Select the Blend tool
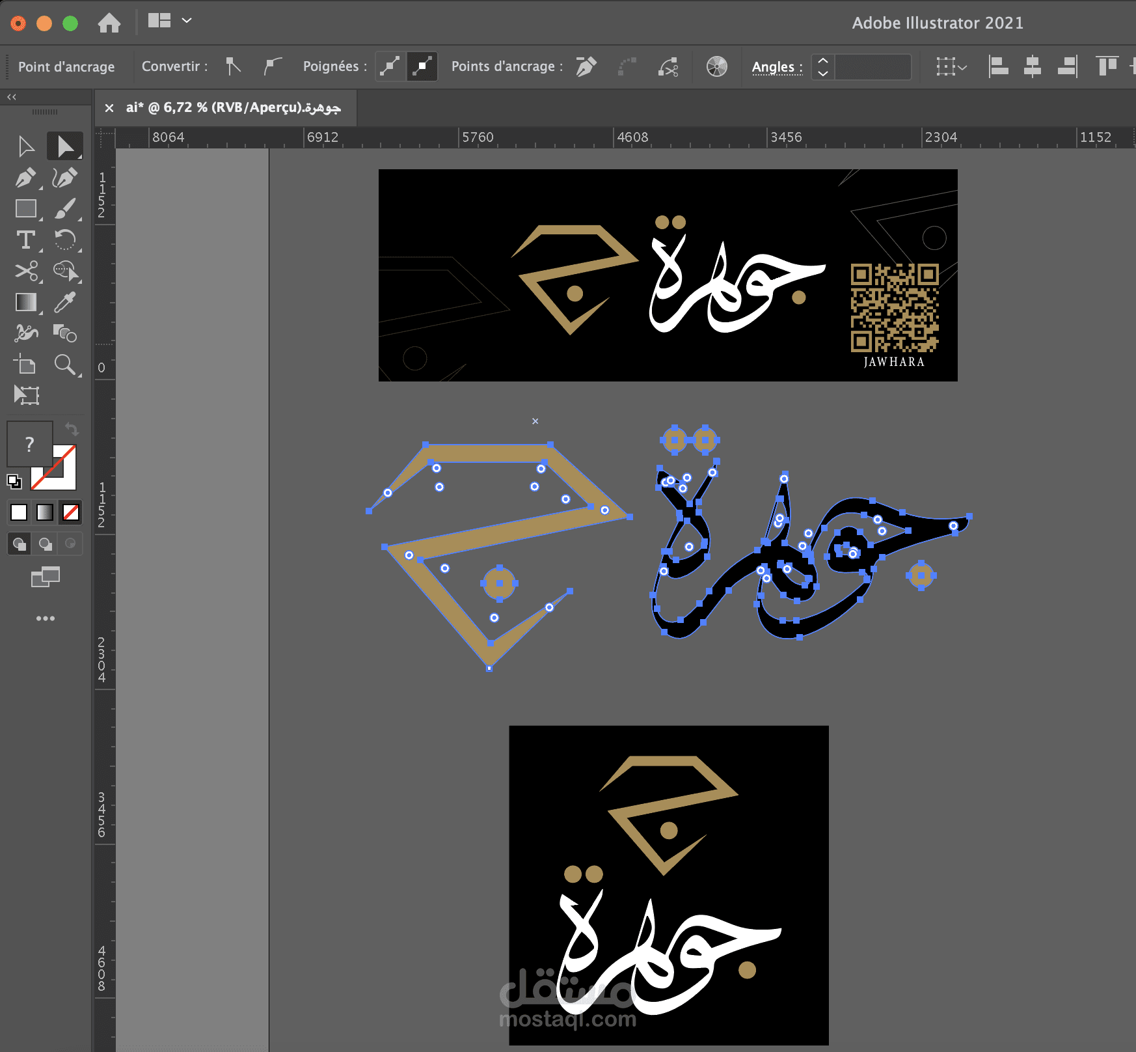Screen dimensions: 1136x1052 point(65,333)
